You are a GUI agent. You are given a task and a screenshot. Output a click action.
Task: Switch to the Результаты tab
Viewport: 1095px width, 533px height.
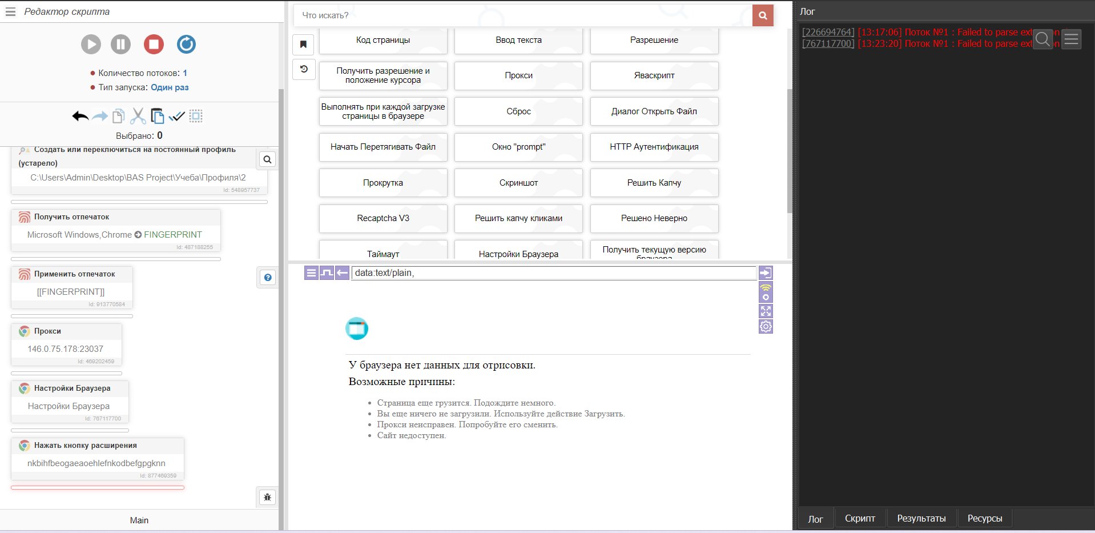pos(921,519)
